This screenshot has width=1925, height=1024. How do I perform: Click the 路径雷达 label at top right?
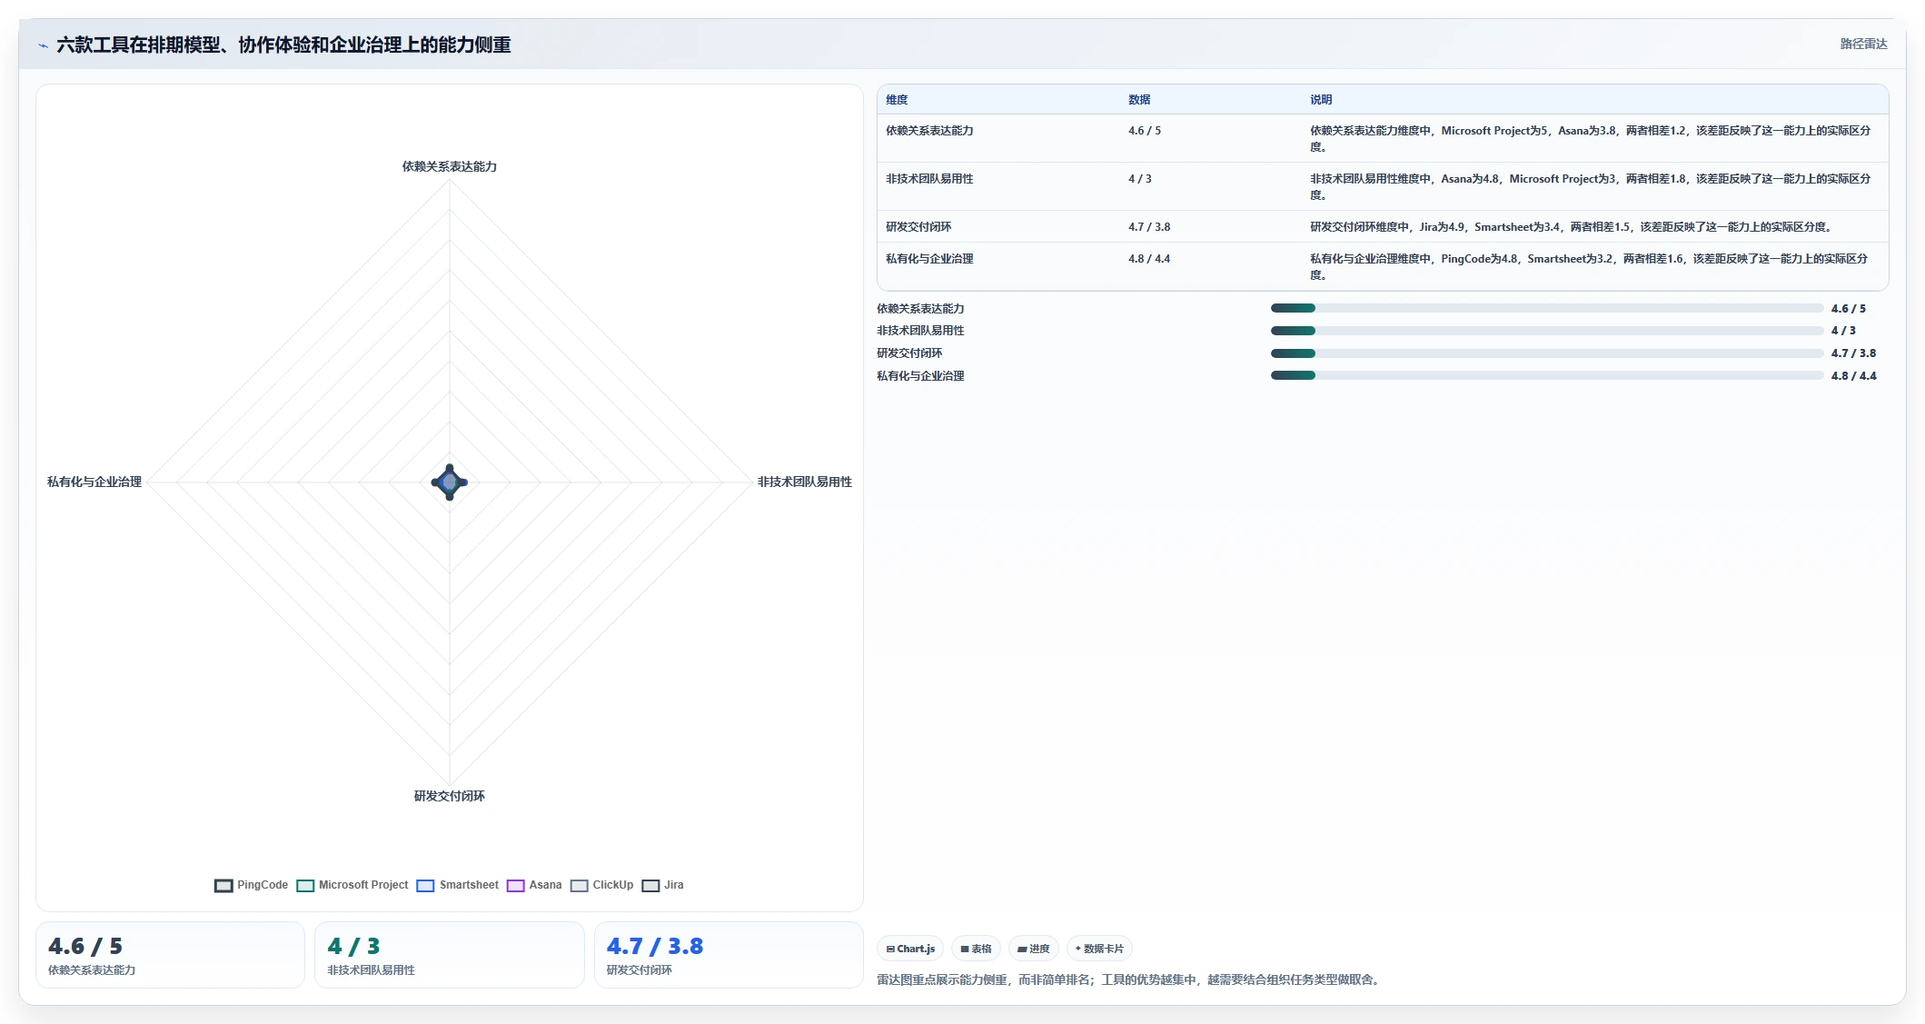pos(1863,44)
